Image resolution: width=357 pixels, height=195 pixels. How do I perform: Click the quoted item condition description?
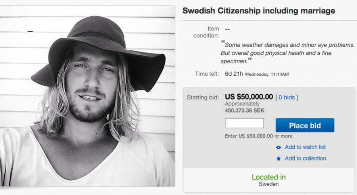pos(287,53)
